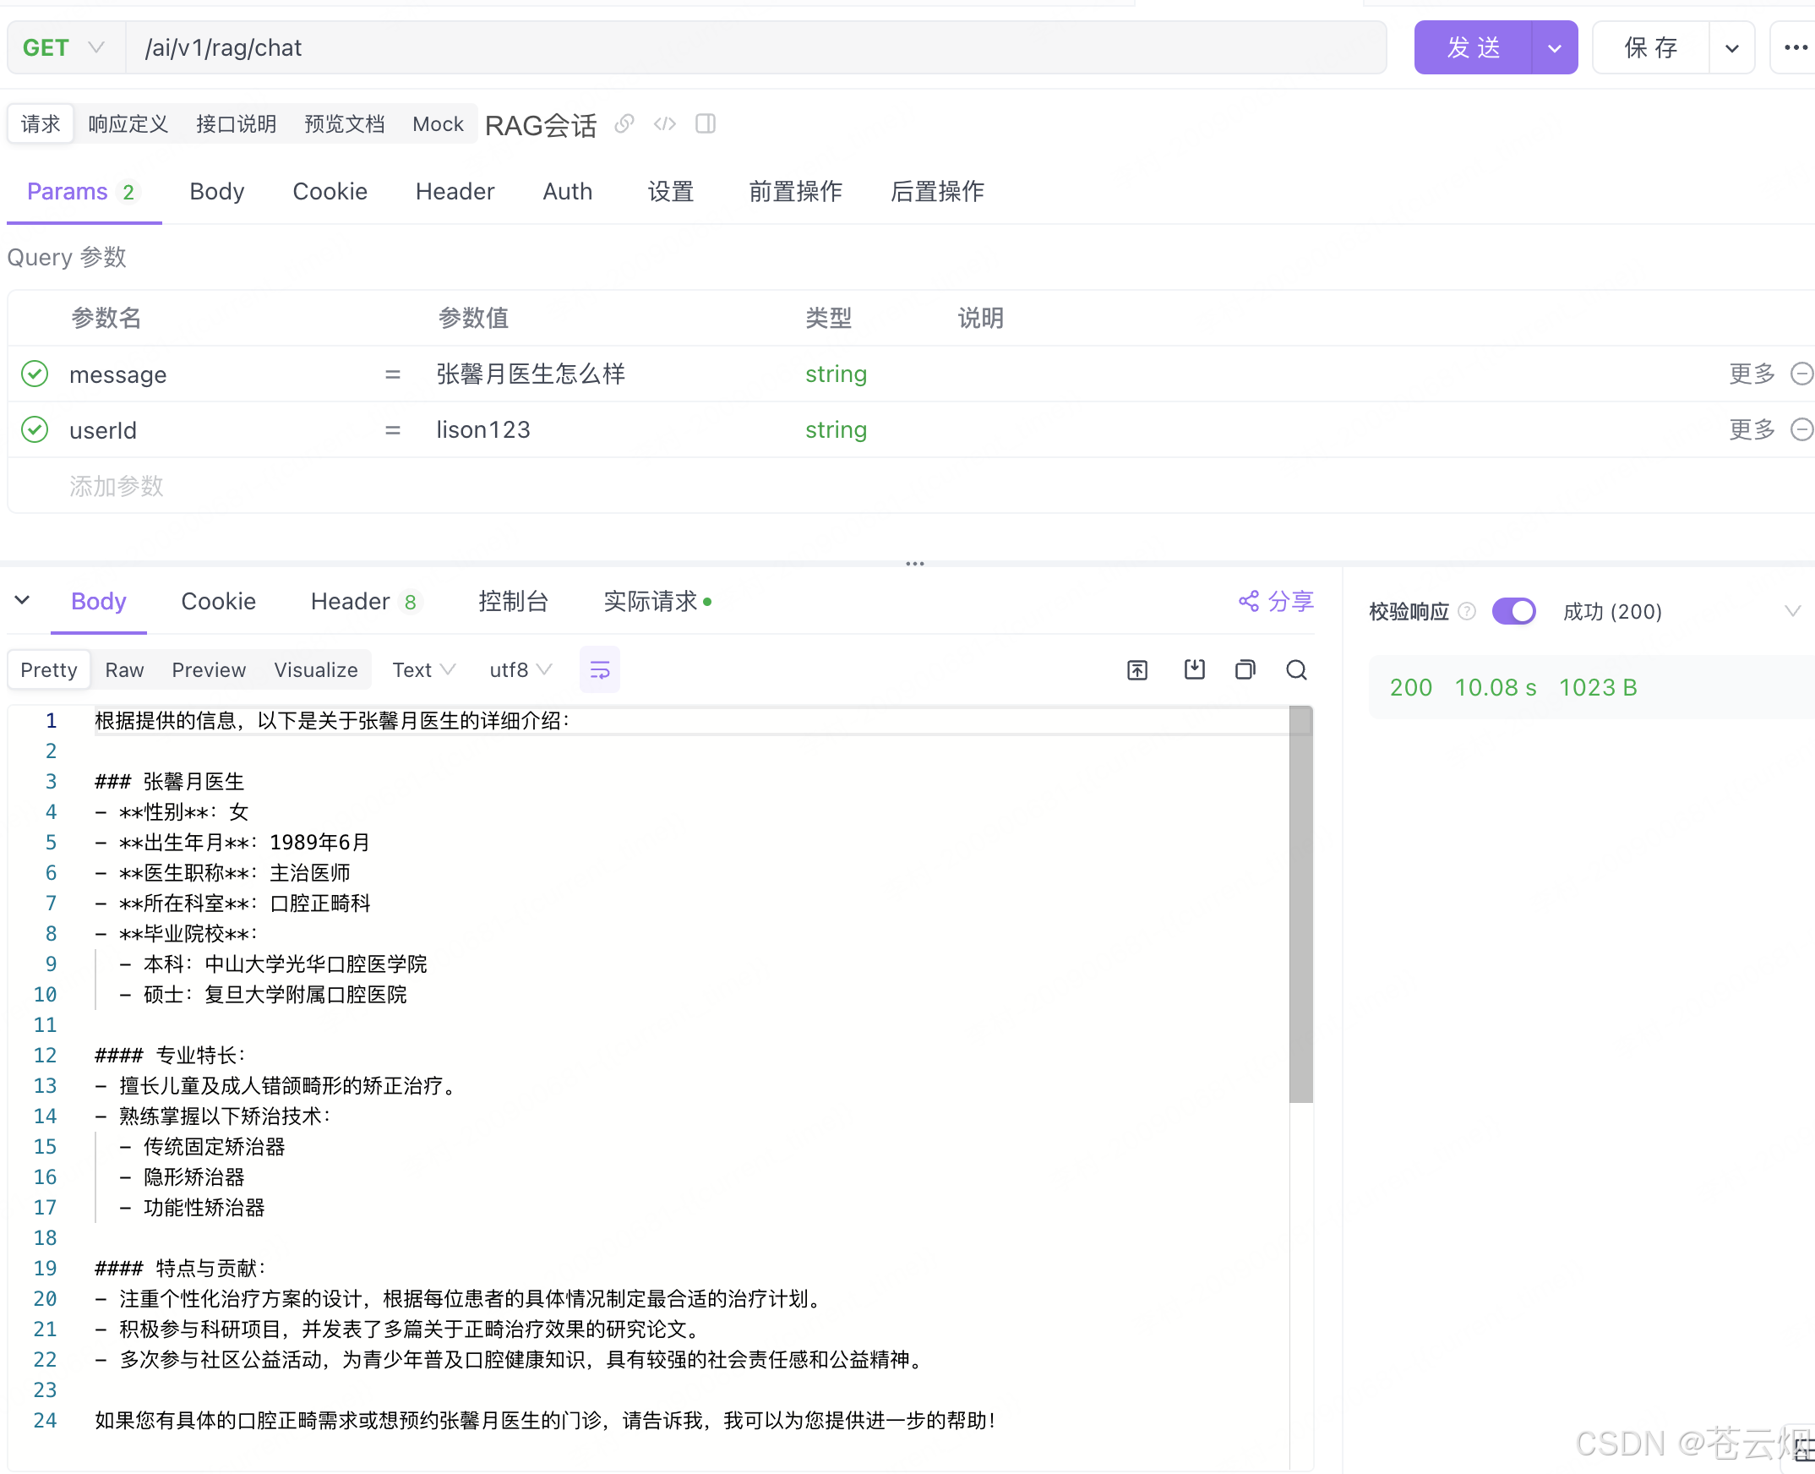Open the GET method dropdown
The width and height of the screenshot is (1815, 1474).
pos(64,47)
